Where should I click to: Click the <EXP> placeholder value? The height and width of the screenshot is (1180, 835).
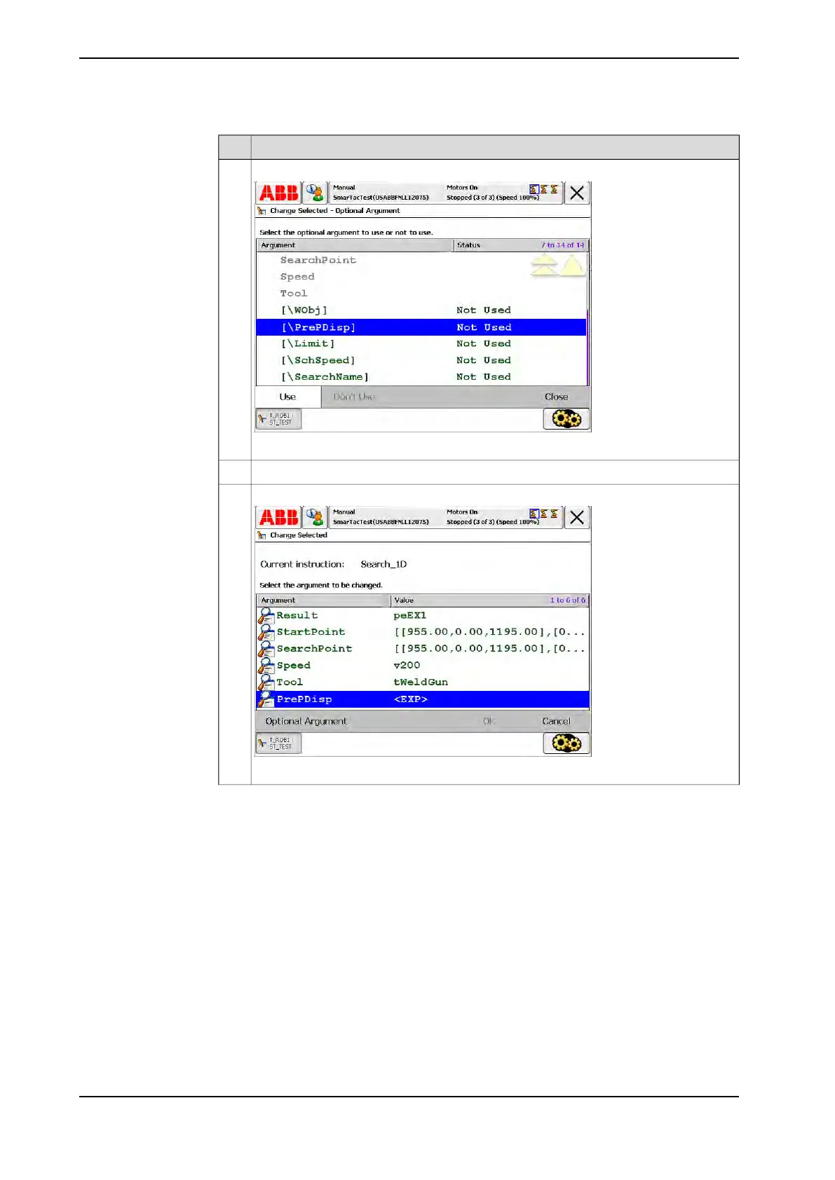411,699
